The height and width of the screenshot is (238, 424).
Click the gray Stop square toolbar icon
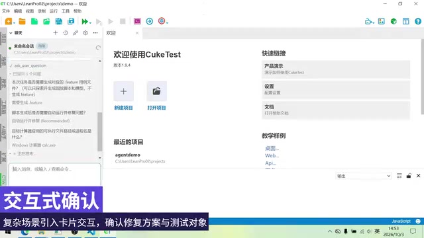pos(123,21)
